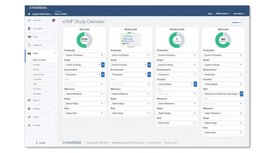Open the Actions dropdown button

click(x=236, y=22)
